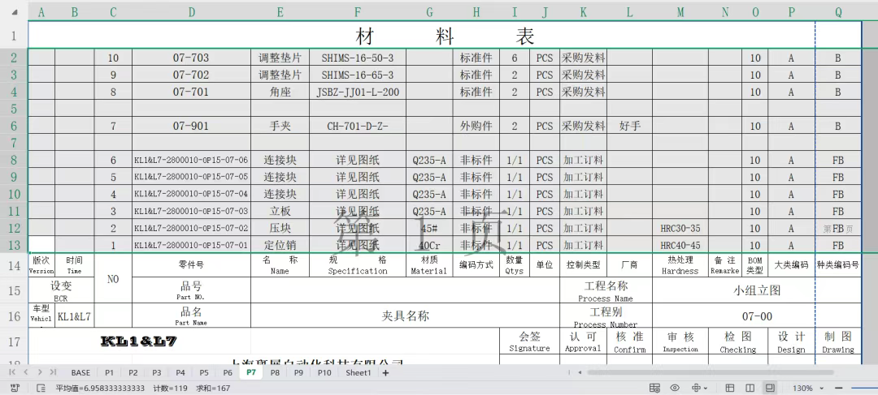Click cell containing 07-703
878x395 pixels.
click(x=191, y=58)
